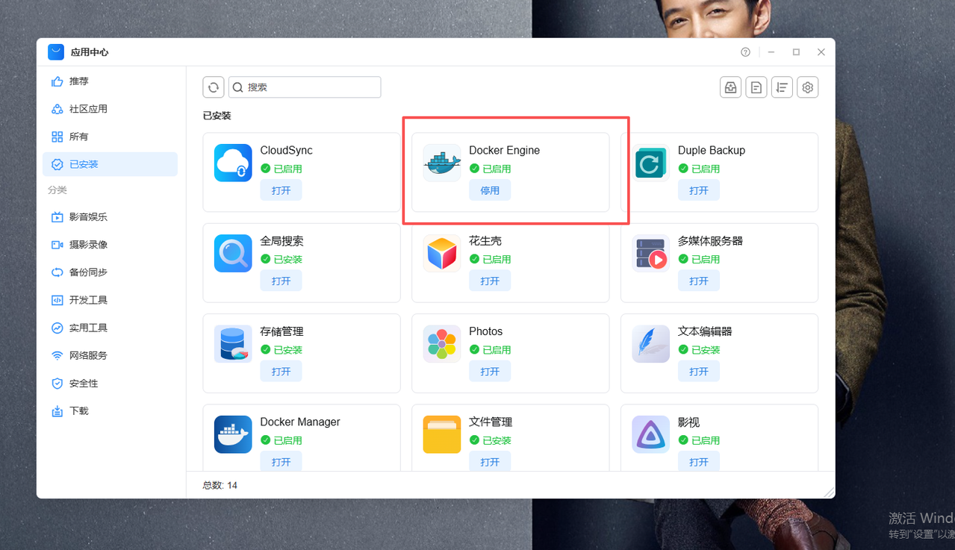Click the 总数: 14 status text
The height and width of the screenshot is (550, 955).
coord(220,485)
